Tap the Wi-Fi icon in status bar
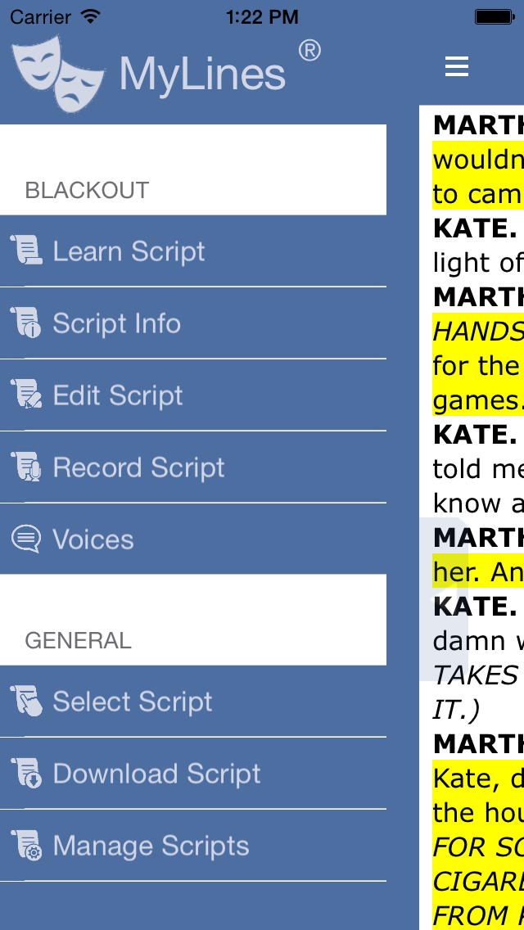524x930 pixels. point(91,16)
